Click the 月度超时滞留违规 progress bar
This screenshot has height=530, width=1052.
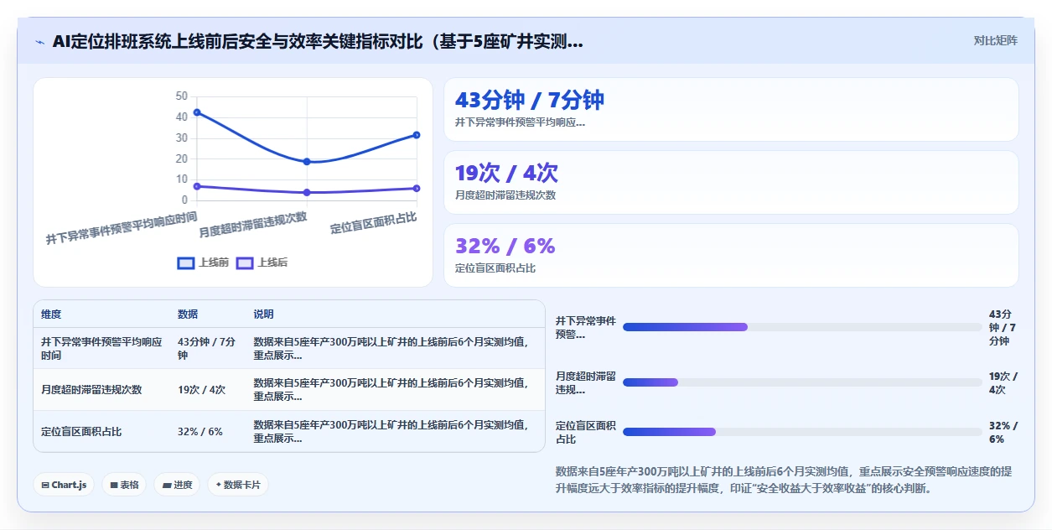point(802,382)
